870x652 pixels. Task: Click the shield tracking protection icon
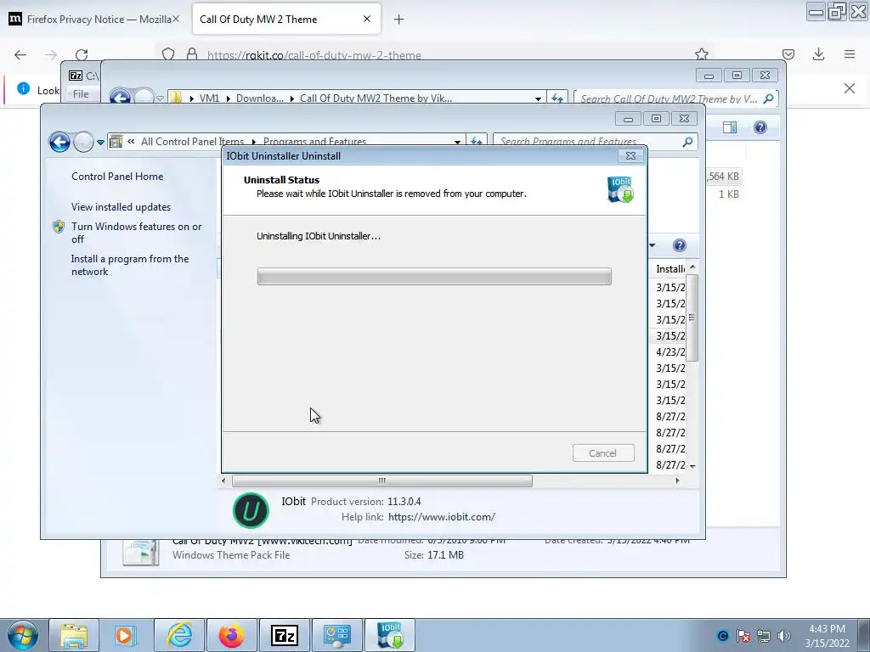168,53
